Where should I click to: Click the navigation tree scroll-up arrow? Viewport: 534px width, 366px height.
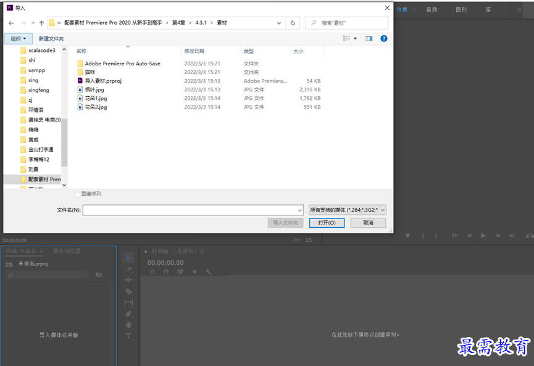pos(64,50)
